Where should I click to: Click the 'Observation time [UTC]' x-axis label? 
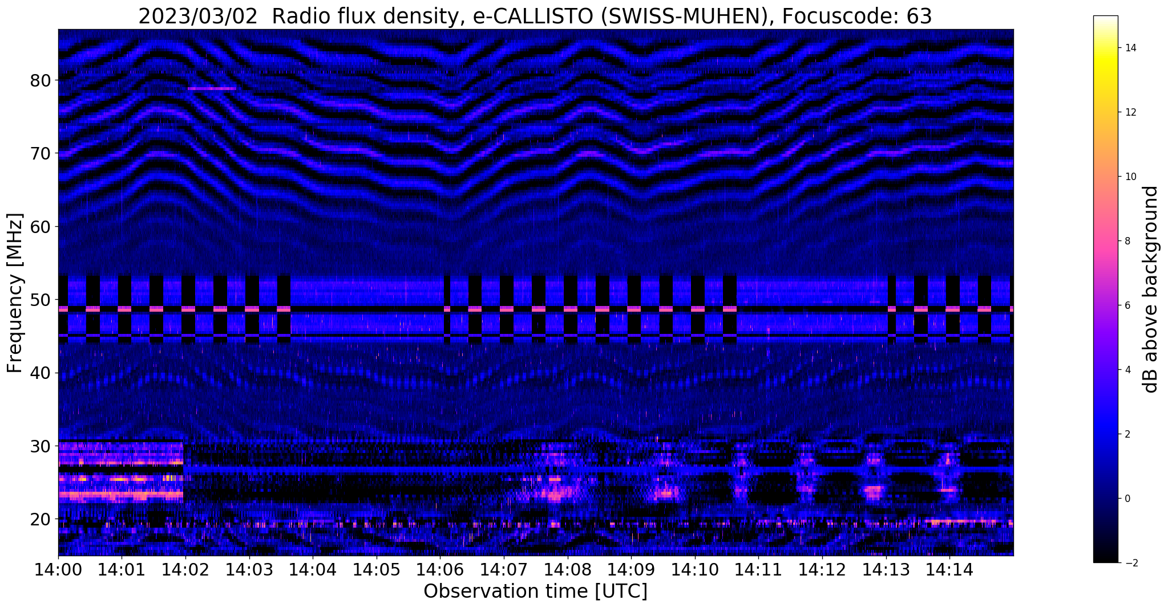pyautogui.click(x=535, y=591)
